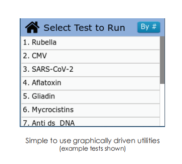Select the Rubella test
The height and width of the screenshot is (164, 182).
click(90, 43)
